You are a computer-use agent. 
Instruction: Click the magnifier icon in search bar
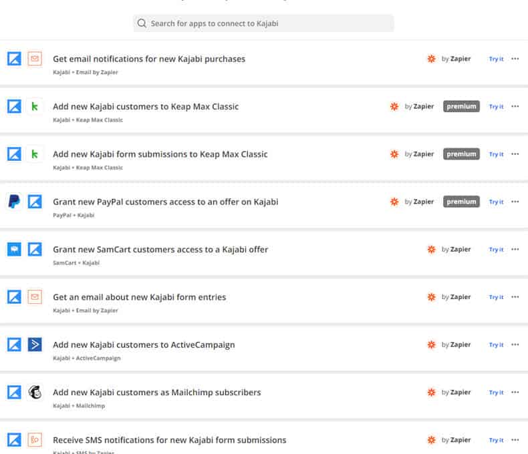click(x=142, y=23)
